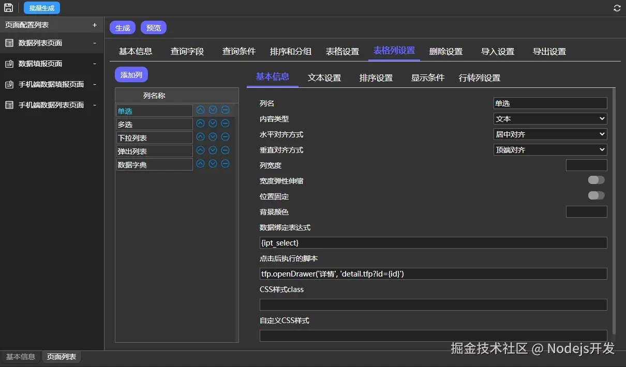Screen dimensions: 626x367
Task: Move the 多选 column up
Action: point(200,124)
